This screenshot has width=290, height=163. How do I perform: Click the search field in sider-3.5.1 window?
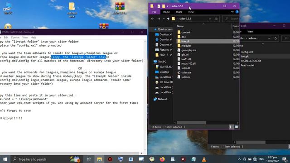point(231,19)
